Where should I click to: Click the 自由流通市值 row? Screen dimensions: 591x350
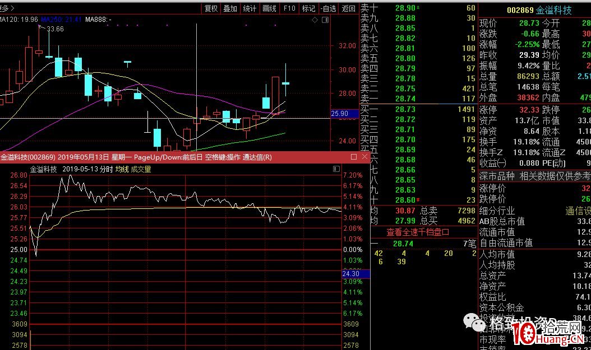[x=535, y=242]
